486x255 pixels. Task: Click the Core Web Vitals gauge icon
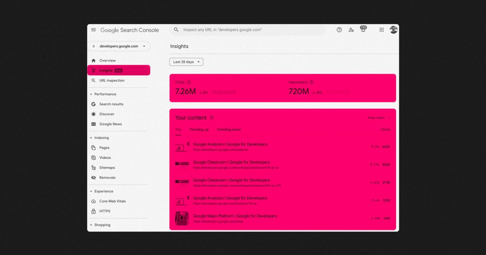(93, 201)
